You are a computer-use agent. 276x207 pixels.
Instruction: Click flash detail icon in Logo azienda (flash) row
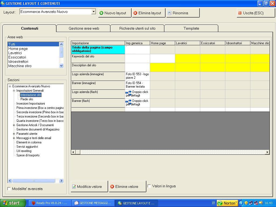pyautogui.click(x=128, y=93)
